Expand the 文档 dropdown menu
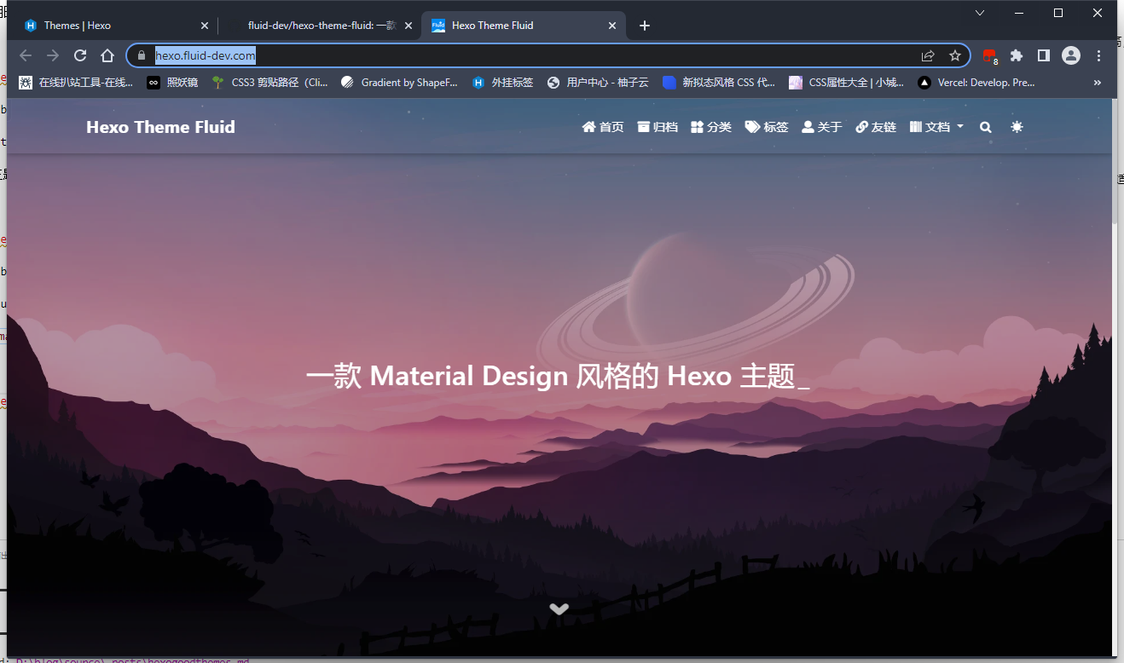 [936, 127]
